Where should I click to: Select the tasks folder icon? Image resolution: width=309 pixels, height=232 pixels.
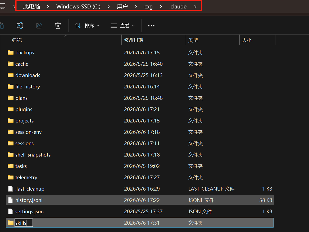point(10,166)
